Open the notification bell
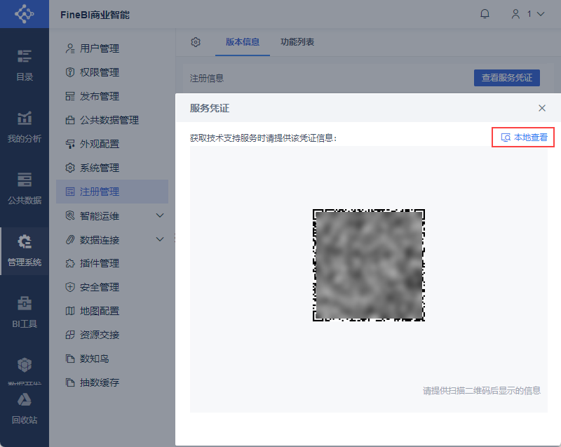561x447 pixels. tap(485, 14)
